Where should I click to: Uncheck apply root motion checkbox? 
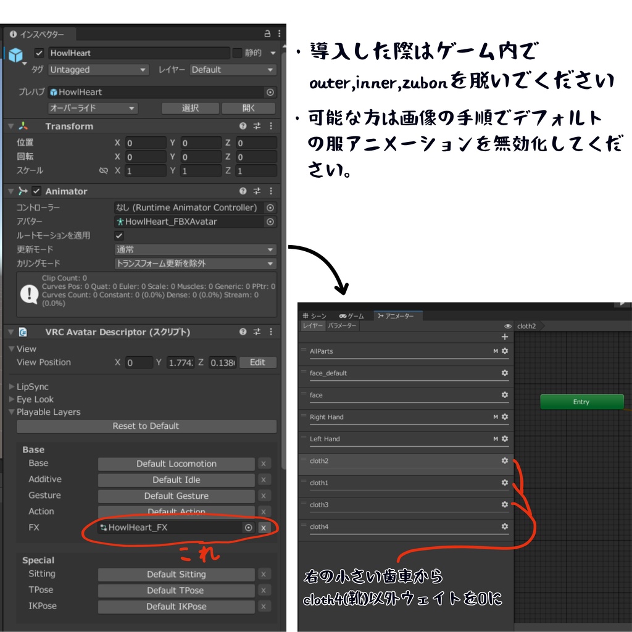[119, 235]
